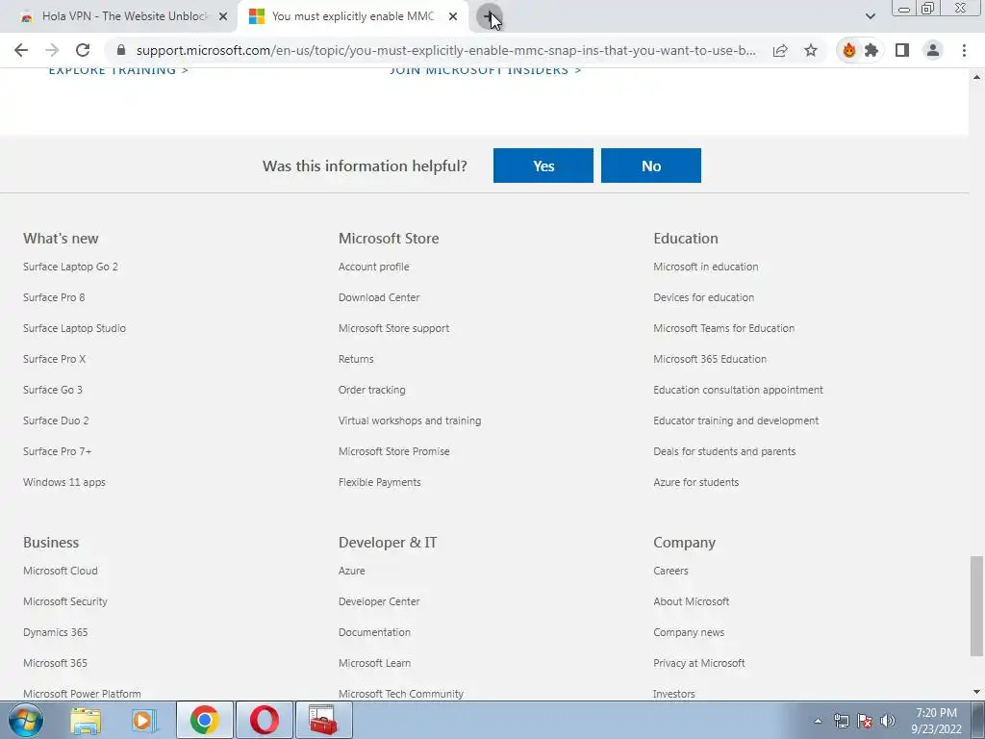
Task: Click the scrollbar down arrow
Action: (x=976, y=692)
